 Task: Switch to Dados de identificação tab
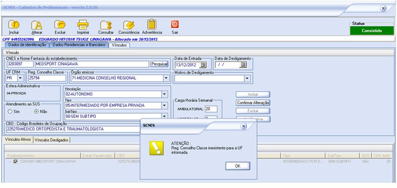26,45
